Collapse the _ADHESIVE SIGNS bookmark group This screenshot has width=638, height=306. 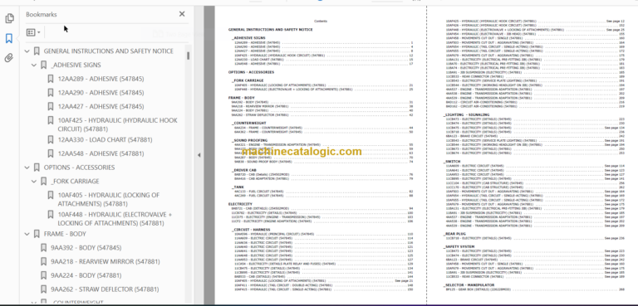click(34, 65)
